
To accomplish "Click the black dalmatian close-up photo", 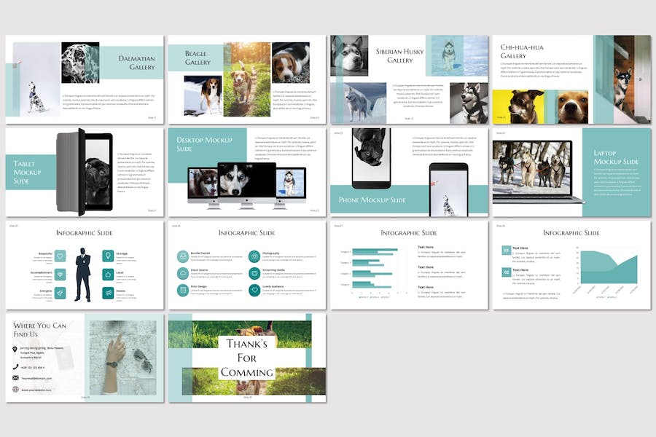I will point(80,63).
